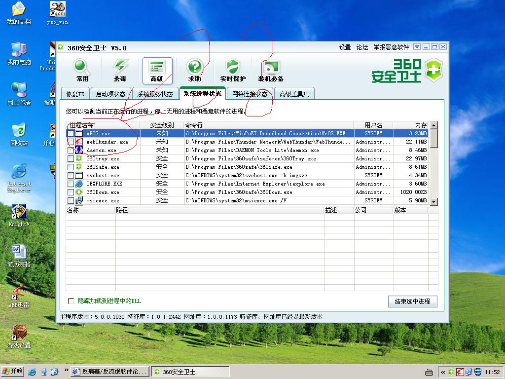The width and height of the screenshot is (505, 379).
Task: Open 设置 settings link
Action: (x=345, y=47)
